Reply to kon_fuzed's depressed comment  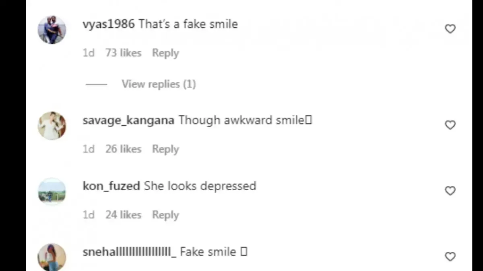pos(165,215)
